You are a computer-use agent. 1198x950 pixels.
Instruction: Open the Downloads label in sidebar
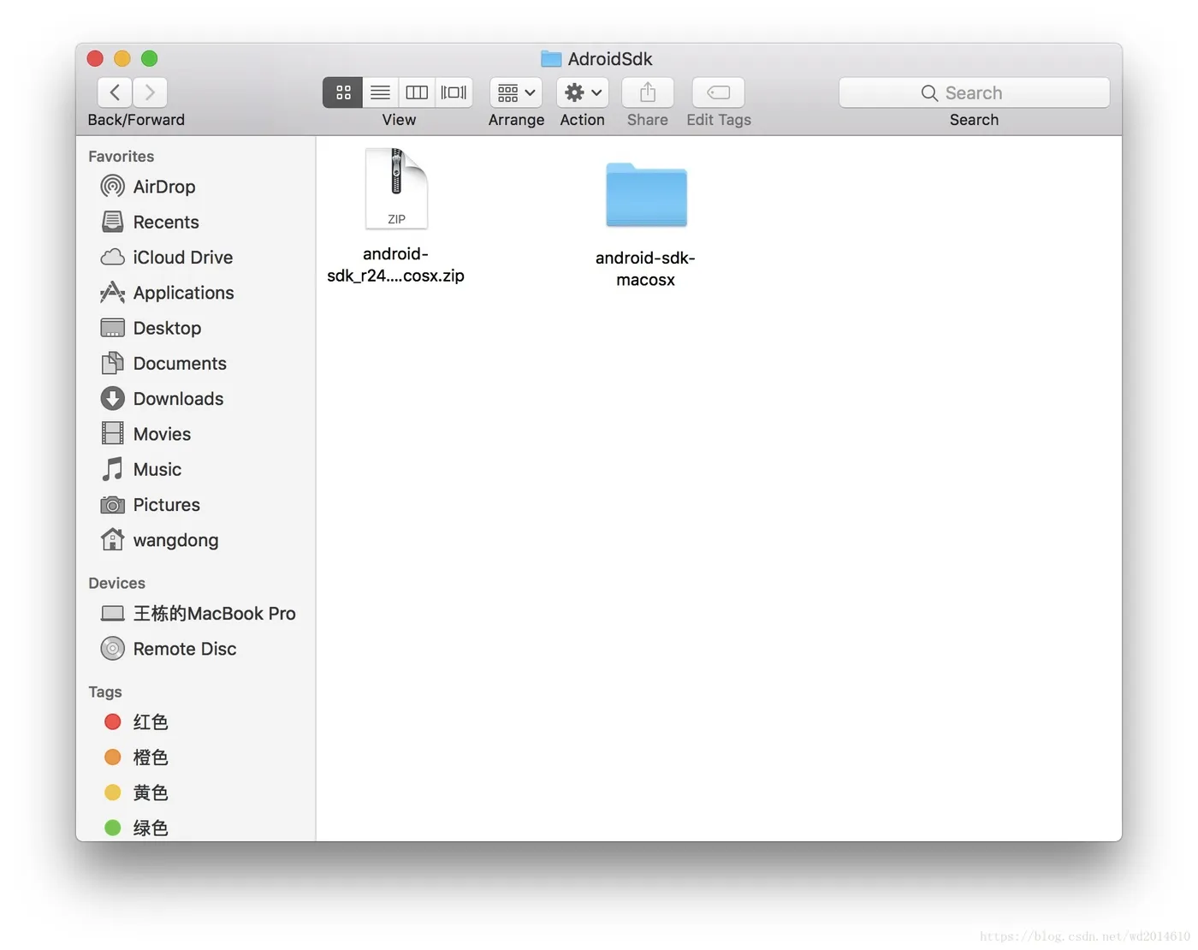[178, 399]
